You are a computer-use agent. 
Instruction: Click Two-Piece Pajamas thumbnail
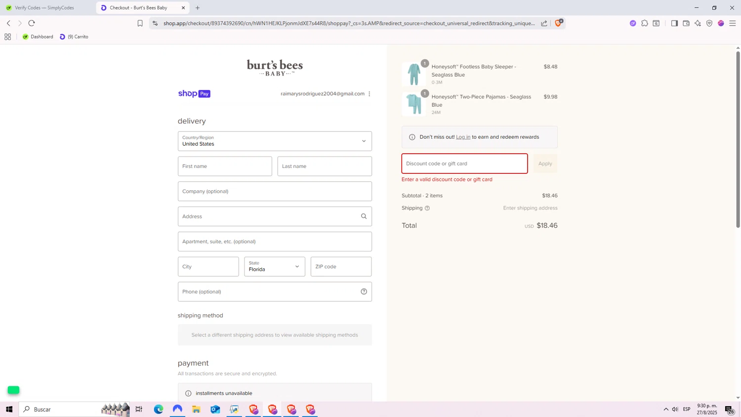pos(414,104)
